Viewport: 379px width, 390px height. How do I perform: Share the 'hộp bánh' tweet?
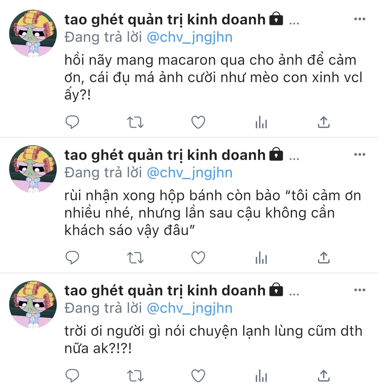324,258
